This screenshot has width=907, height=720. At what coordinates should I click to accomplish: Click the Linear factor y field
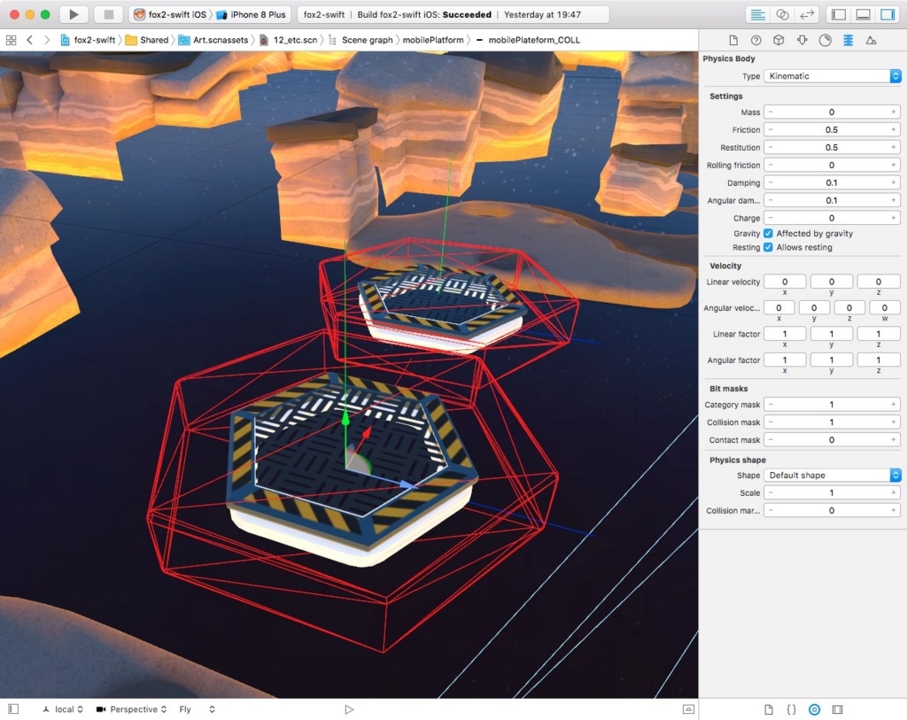pos(832,334)
